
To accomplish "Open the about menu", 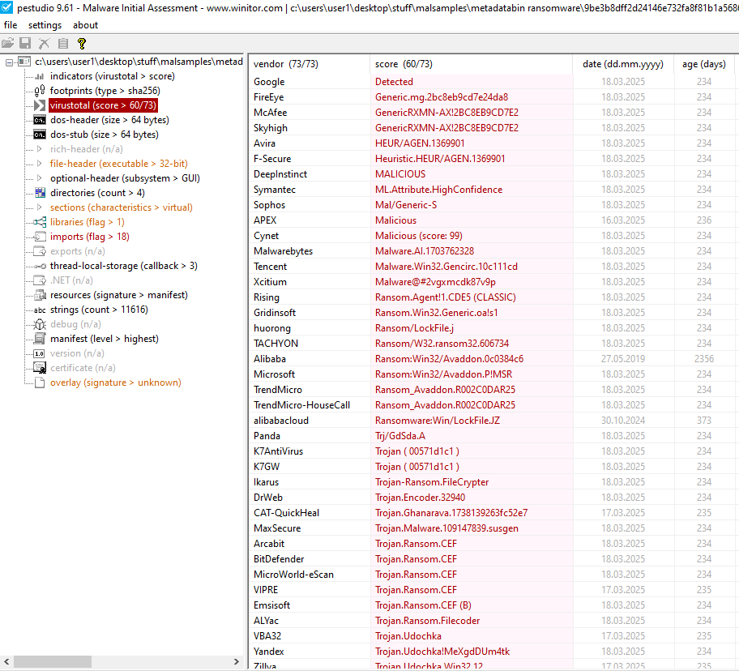I will (x=85, y=25).
